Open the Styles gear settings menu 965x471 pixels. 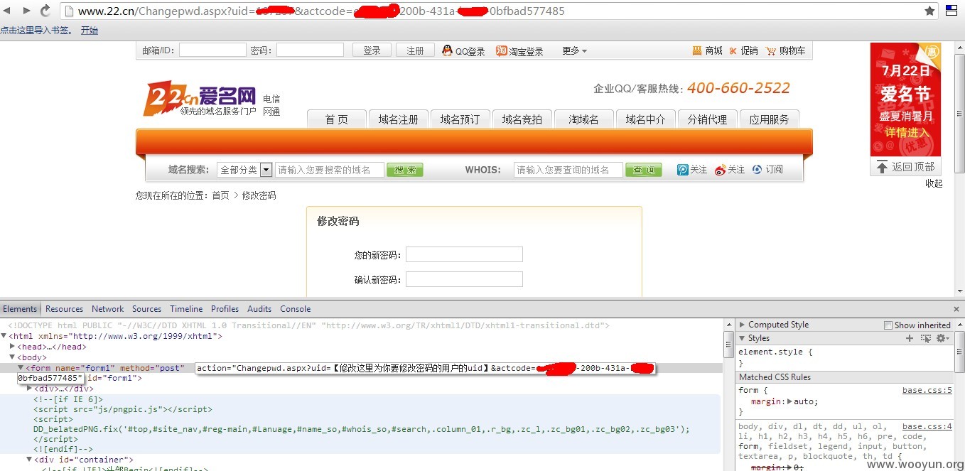(942, 338)
